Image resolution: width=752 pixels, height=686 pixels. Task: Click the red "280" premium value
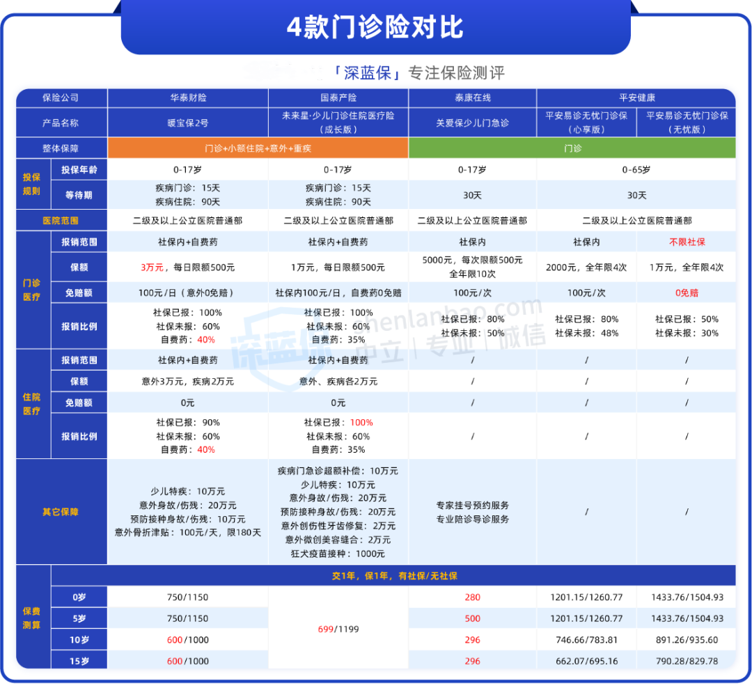(472, 598)
